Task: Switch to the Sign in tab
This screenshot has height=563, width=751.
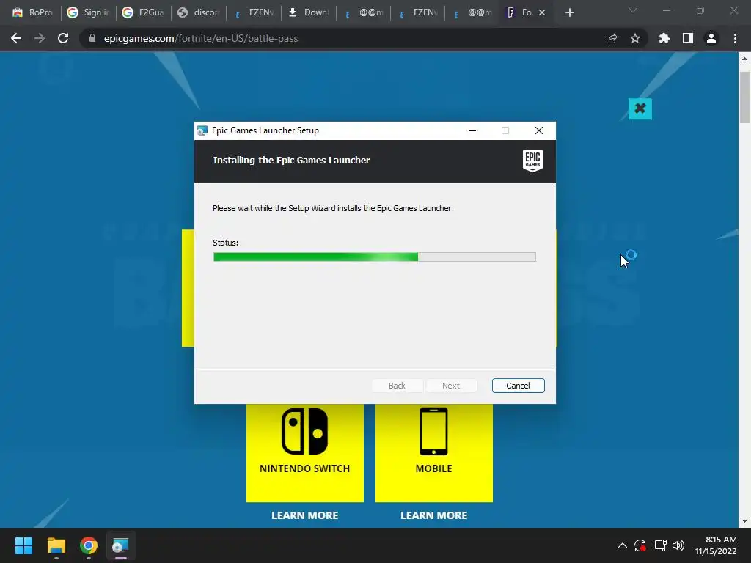Action: point(88,12)
